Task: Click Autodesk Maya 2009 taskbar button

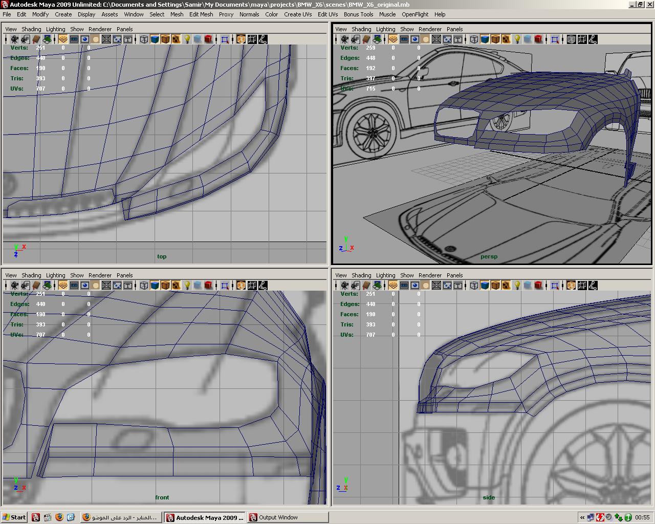Action: click(x=204, y=517)
